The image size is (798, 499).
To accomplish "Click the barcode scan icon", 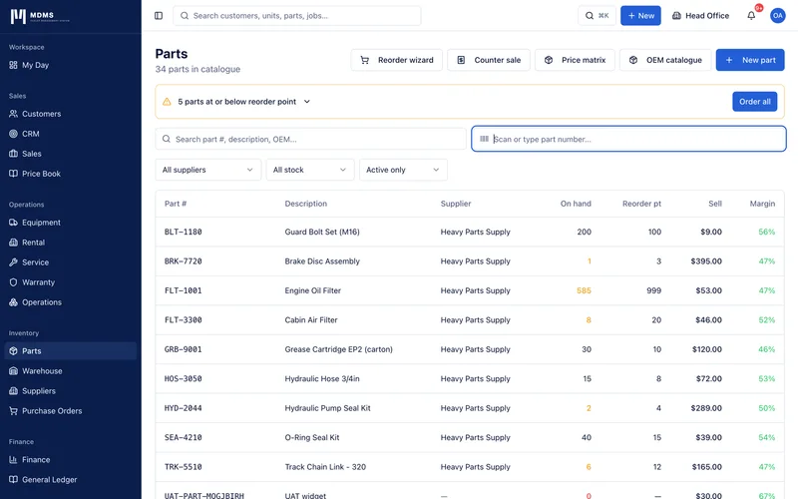I will pyautogui.click(x=484, y=139).
